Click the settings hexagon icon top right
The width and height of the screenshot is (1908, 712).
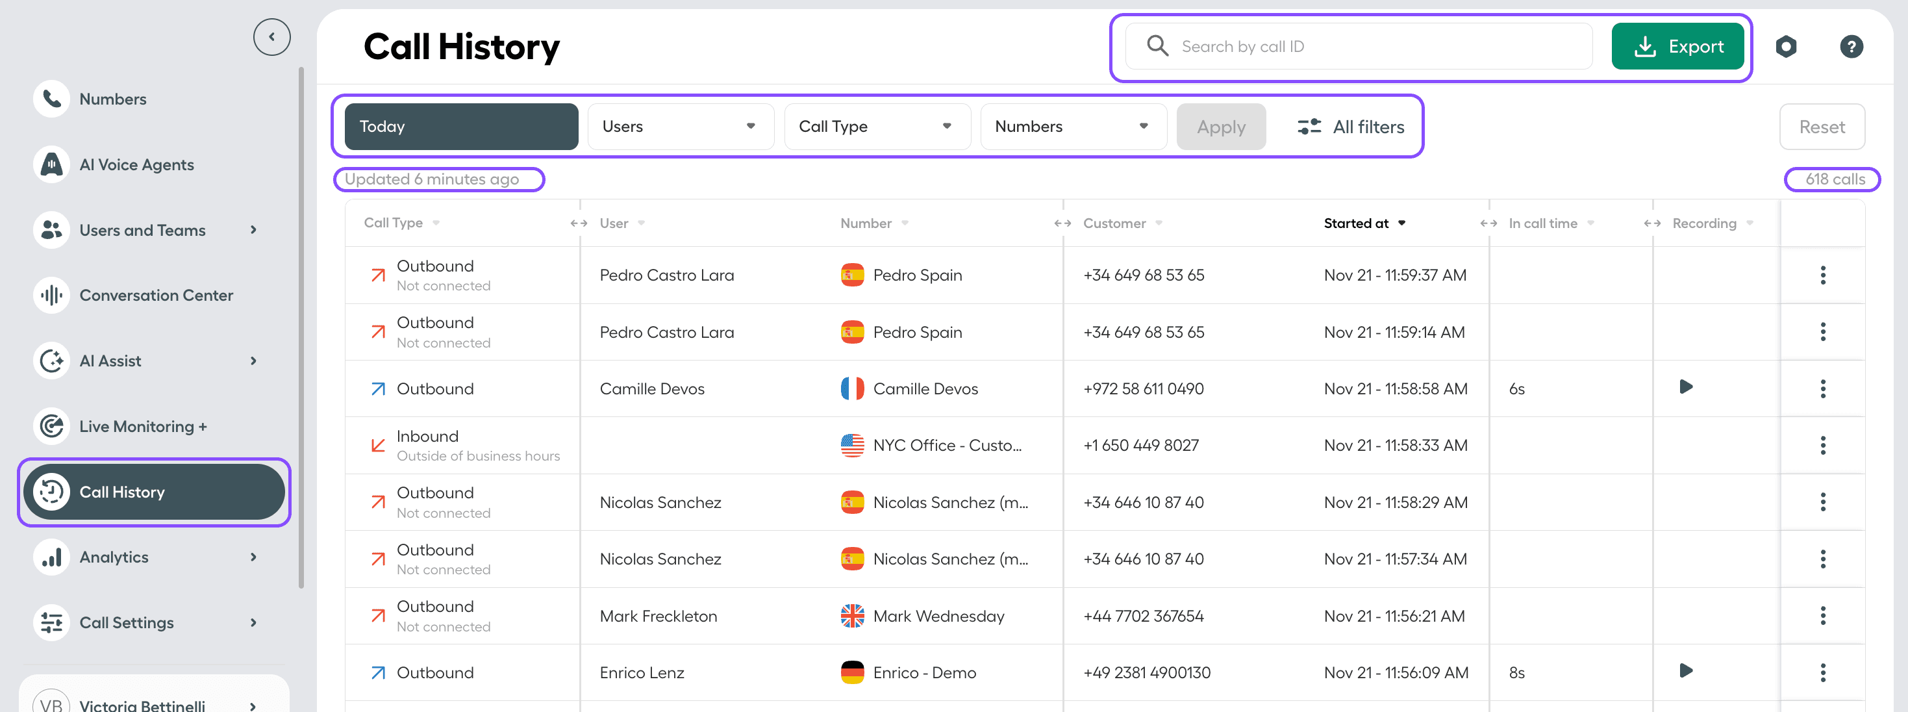point(1787,46)
